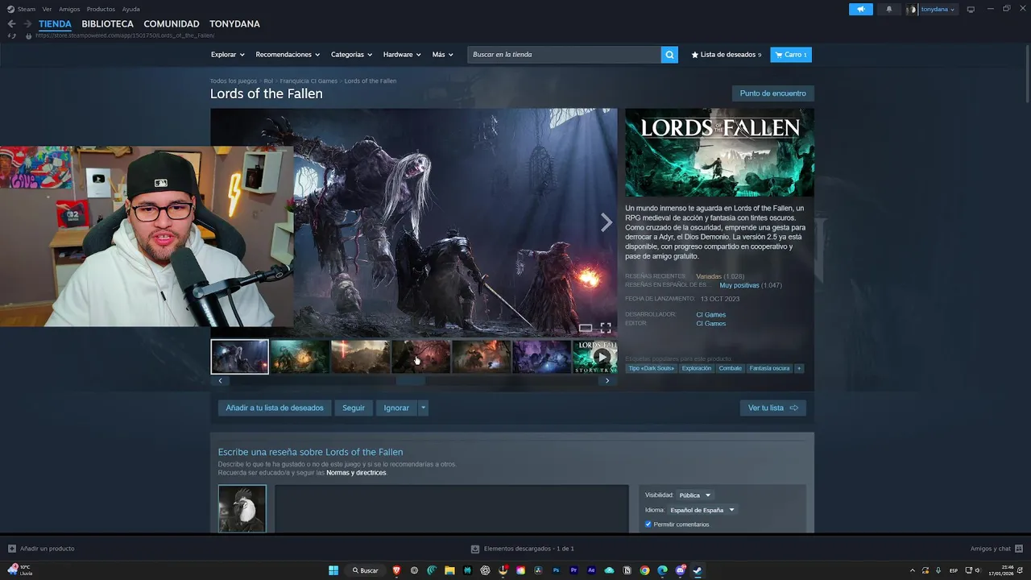Open Notion from the taskbar
1031x580 pixels.
[627, 570]
